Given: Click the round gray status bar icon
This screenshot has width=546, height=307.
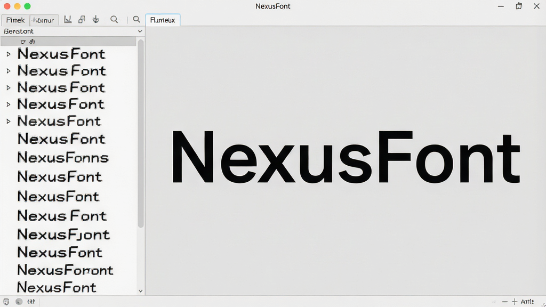Looking at the screenshot, I should (19, 302).
